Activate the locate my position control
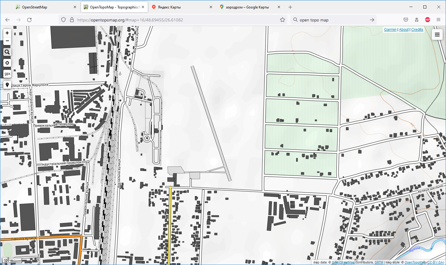This screenshot has width=446, height=265. [7, 63]
